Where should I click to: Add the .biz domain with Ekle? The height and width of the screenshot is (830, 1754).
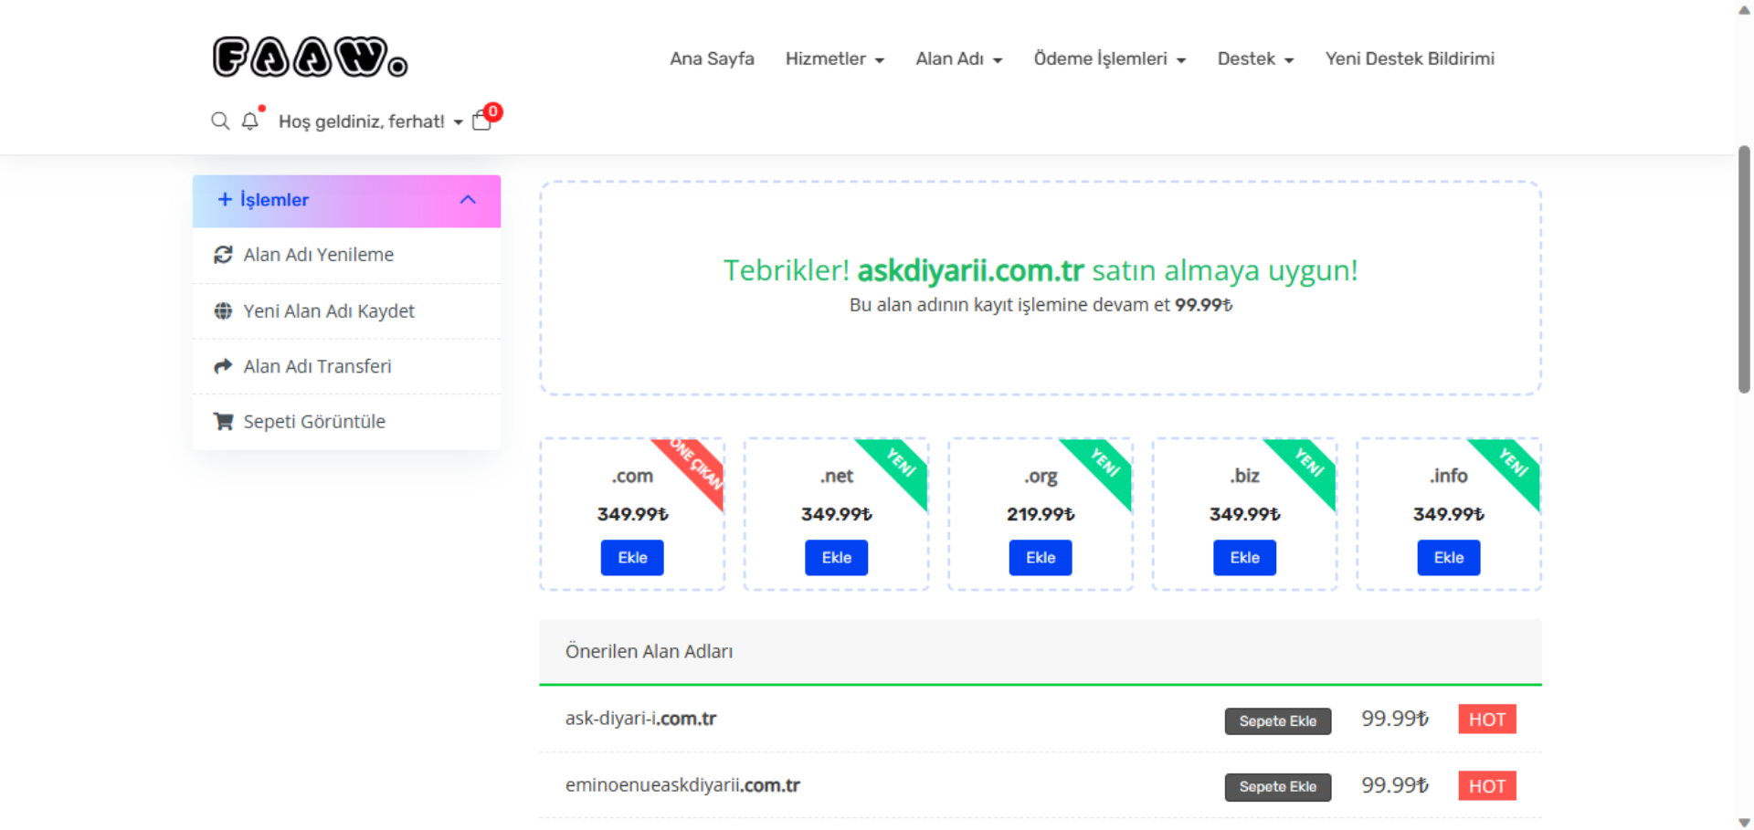(1244, 558)
